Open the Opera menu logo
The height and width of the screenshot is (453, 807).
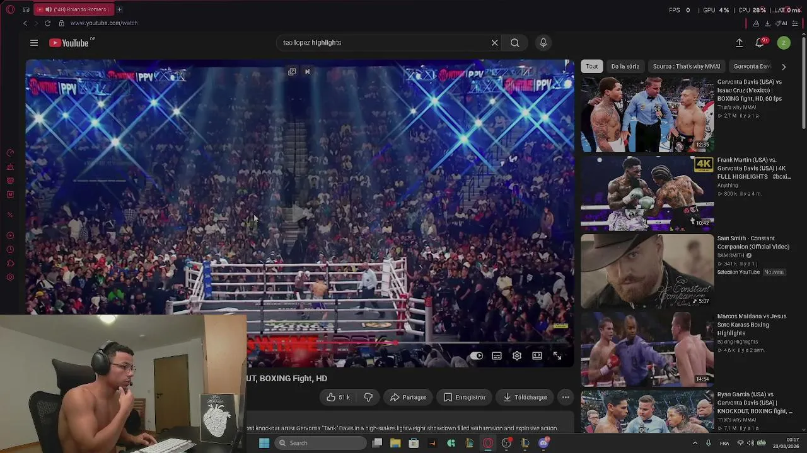click(x=10, y=9)
